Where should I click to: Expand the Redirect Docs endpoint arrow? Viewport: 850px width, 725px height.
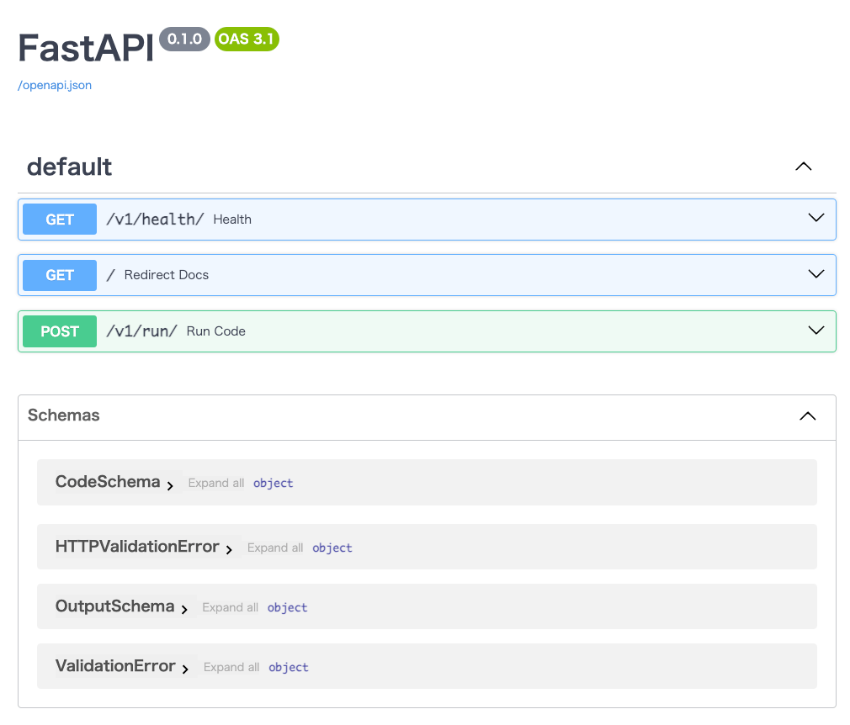815,273
